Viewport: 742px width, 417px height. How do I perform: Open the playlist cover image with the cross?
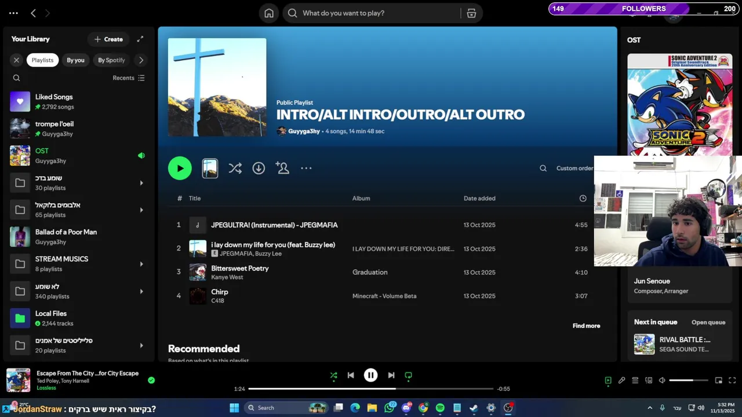click(217, 87)
